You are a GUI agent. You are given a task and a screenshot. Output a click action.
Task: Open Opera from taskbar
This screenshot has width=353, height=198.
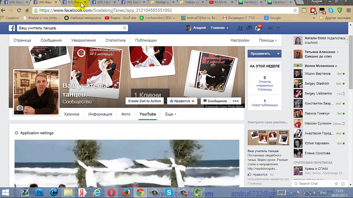click(x=111, y=193)
